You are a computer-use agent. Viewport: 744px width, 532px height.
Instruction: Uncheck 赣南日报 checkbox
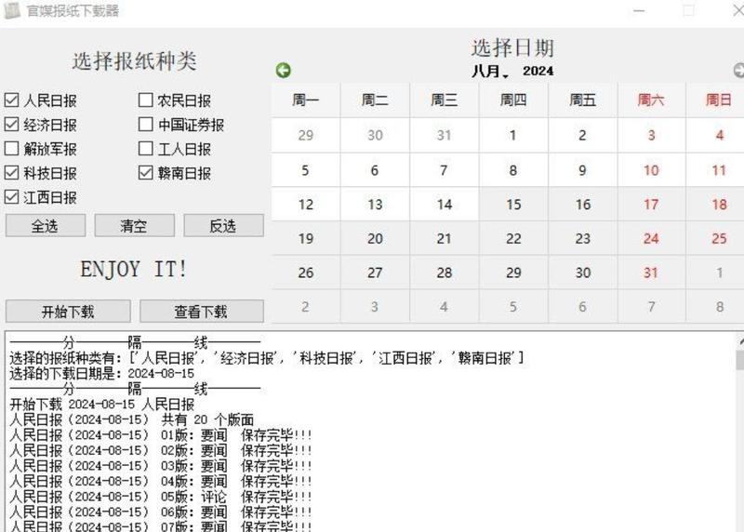pos(145,173)
